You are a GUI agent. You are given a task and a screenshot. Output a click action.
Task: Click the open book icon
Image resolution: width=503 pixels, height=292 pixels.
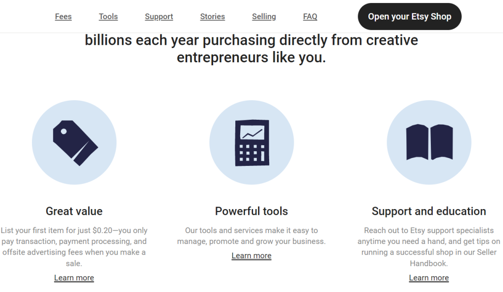pyautogui.click(x=429, y=142)
